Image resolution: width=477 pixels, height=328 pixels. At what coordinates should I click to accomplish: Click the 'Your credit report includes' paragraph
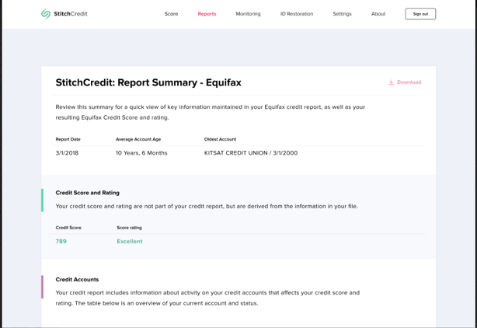(207, 298)
